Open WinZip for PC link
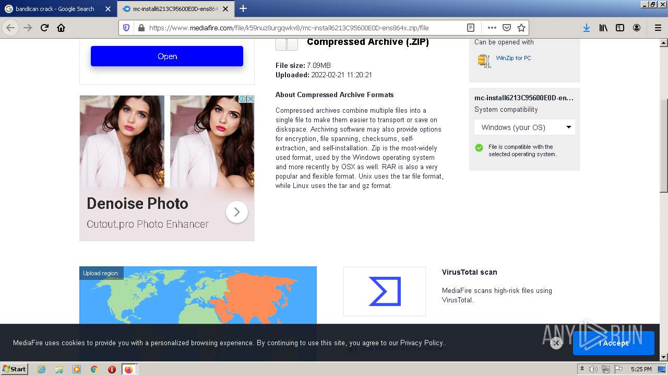 click(x=514, y=58)
